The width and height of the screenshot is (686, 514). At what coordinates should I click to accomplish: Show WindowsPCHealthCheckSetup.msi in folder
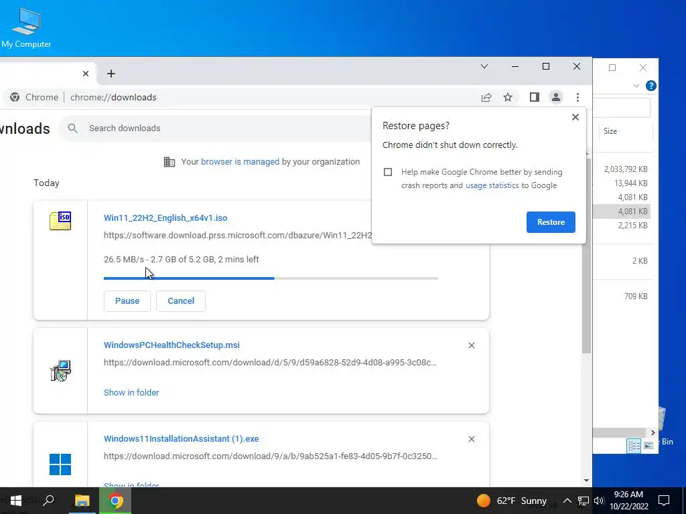(x=131, y=392)
